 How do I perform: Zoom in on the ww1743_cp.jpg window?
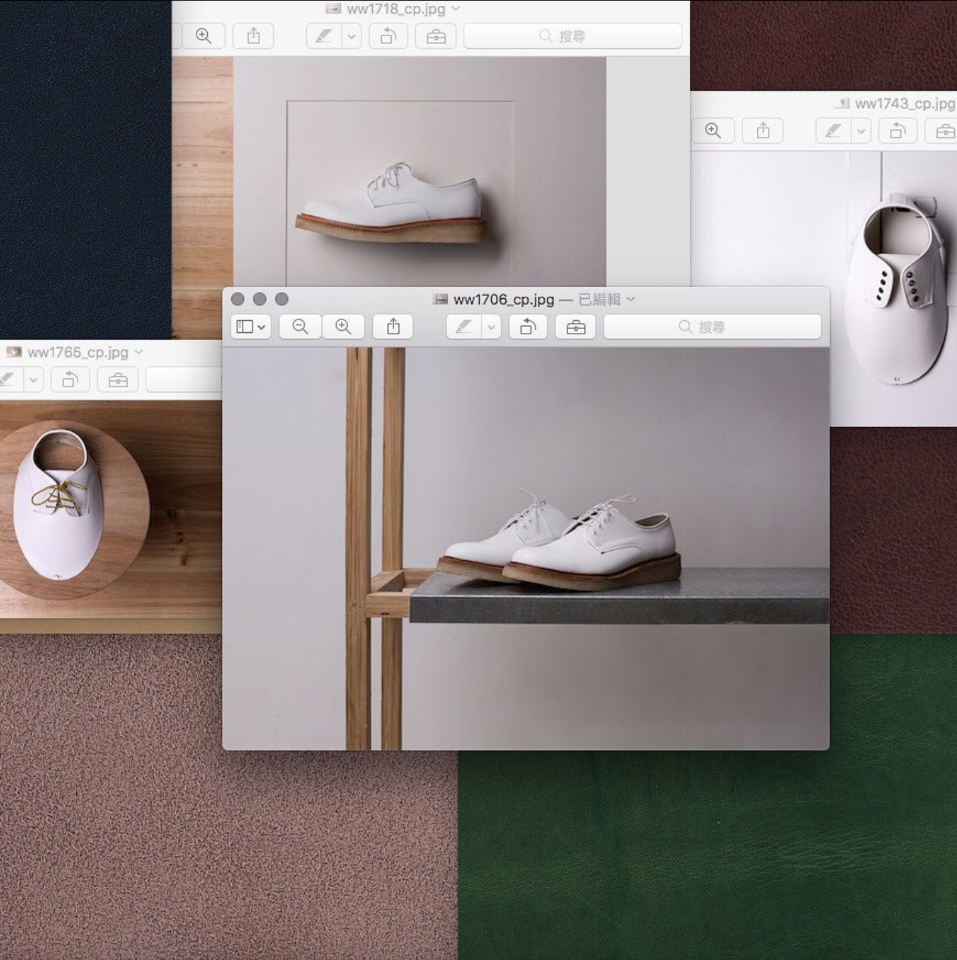tap(713, 130)
